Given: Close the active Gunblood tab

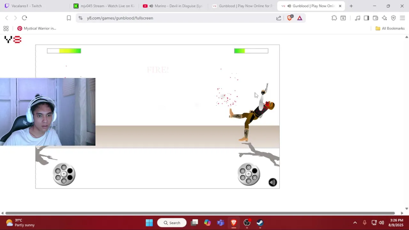Looking at the screenshot, I should [340, 6].
